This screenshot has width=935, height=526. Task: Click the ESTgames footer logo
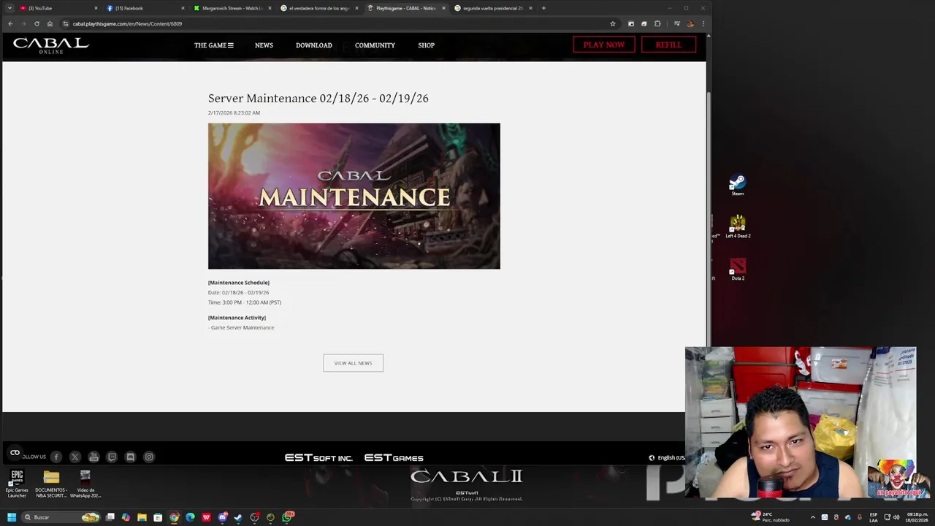(394, 458)
